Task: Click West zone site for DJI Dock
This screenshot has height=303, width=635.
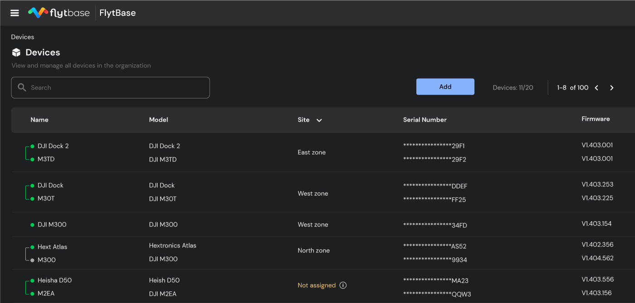Action: (313, 194)
